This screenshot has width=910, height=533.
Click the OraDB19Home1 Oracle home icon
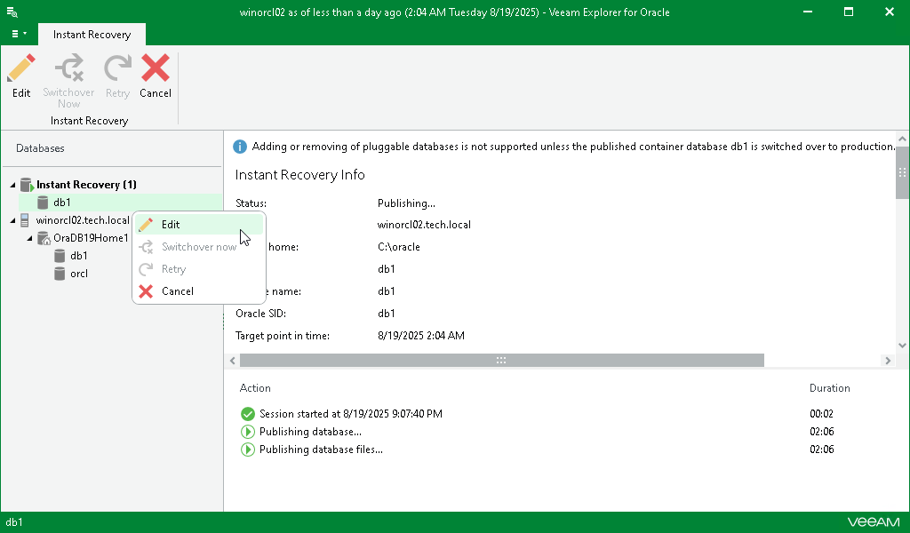[43, 238]
